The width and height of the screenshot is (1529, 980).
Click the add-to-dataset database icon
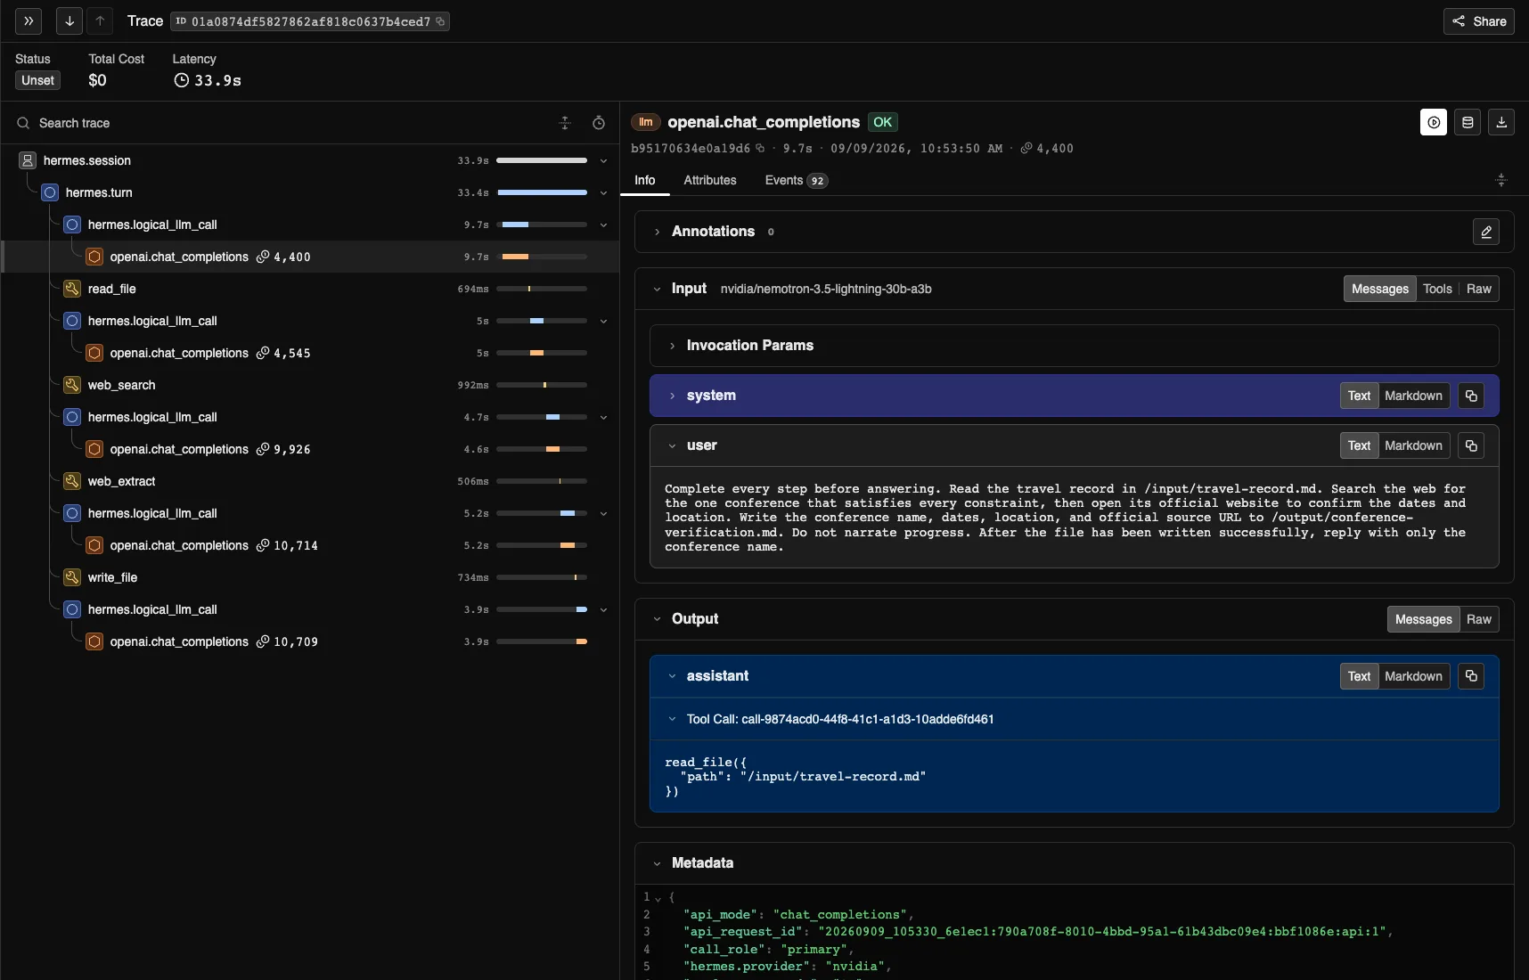point(1468,122)
